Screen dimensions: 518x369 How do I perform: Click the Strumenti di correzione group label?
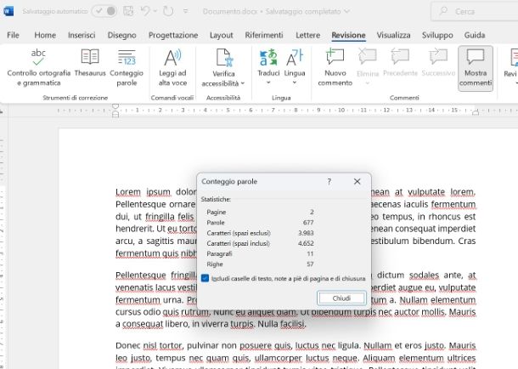[76, 98]
